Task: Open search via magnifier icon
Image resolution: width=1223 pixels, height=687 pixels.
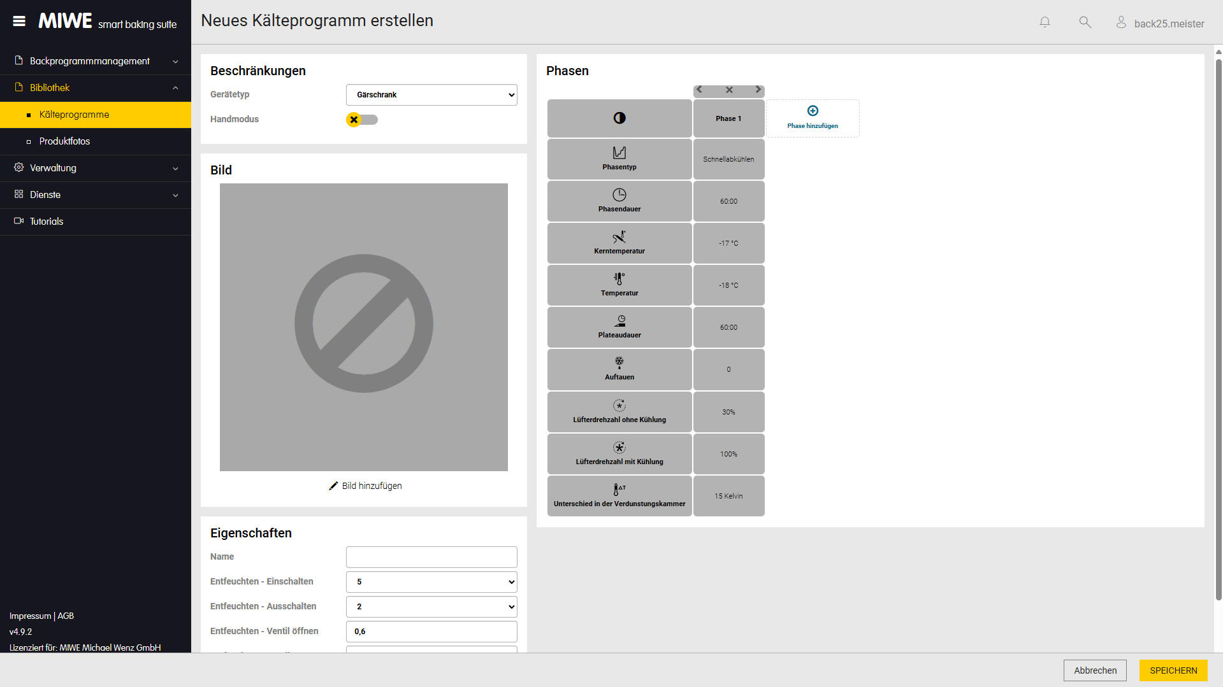Action: (x=1085, y=22)
